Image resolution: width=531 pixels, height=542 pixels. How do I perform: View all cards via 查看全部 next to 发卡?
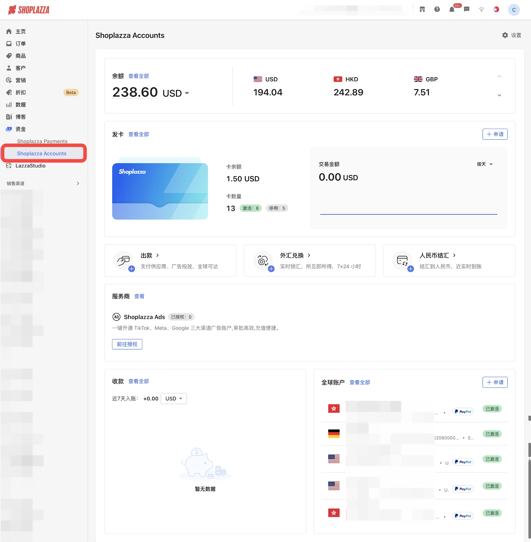(139, 134)
